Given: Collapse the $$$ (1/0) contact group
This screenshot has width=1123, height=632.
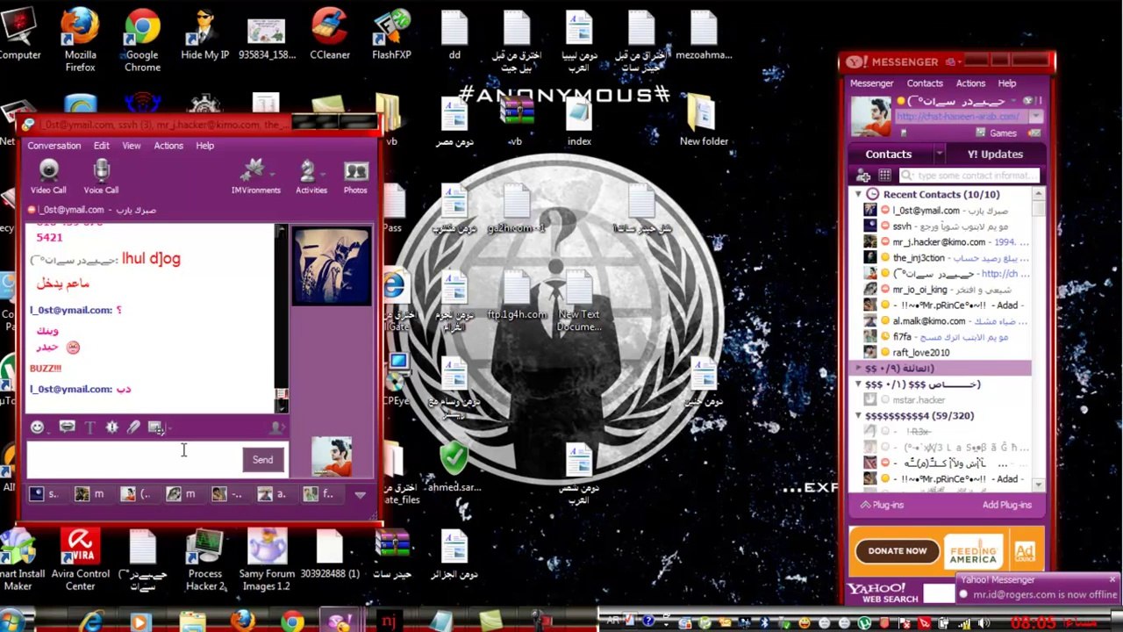Looking at the screenshot, I should (859, 384).
